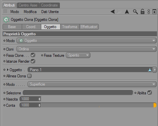Open the attribute search magnifier
158x126 pixels.
tap(135, 12)
